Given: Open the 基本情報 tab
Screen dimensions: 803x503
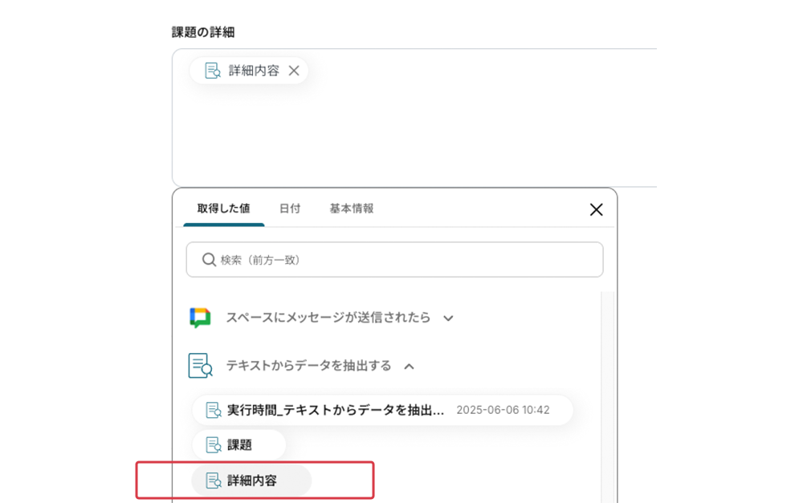Looking at the screenshot, I should 352,209.
